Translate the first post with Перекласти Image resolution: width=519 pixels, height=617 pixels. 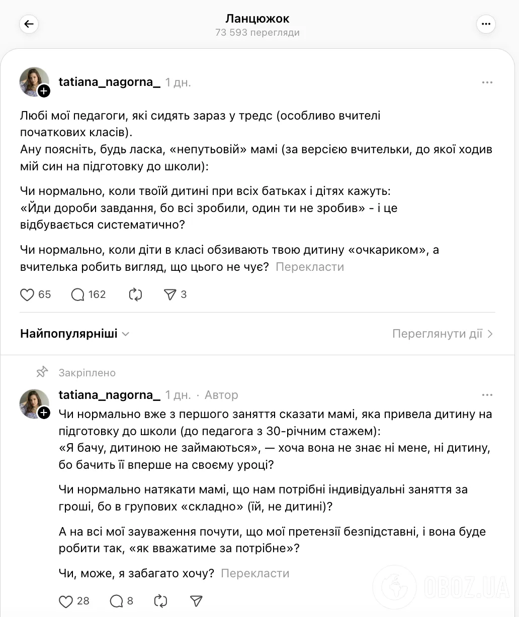click(x=309, y=267)
